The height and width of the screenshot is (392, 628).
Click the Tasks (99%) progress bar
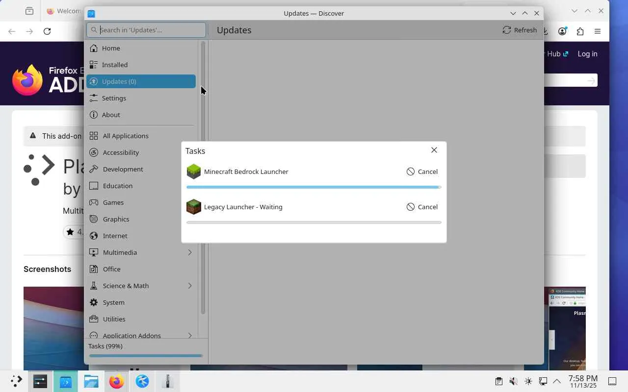[146, 356]
